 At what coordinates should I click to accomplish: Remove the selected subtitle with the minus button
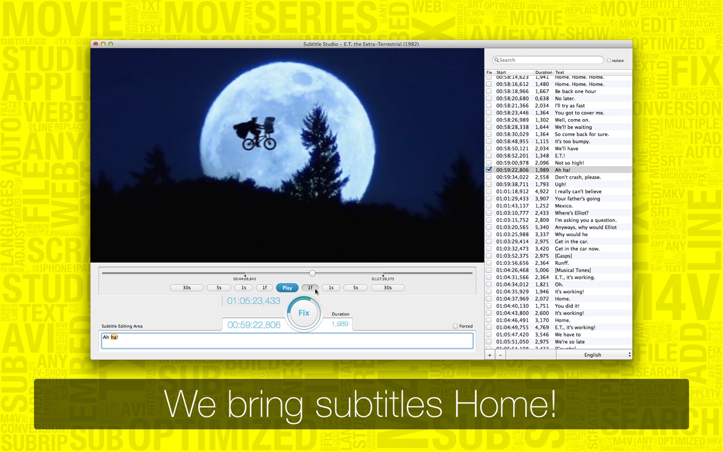coord(500,355)
